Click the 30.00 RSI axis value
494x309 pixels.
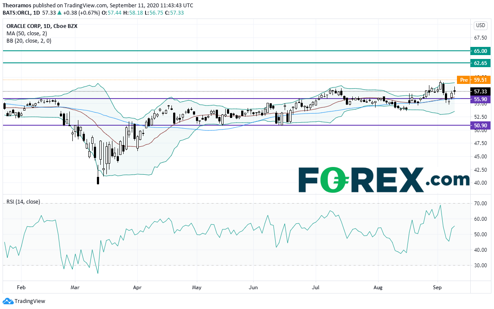click(481, 265)
